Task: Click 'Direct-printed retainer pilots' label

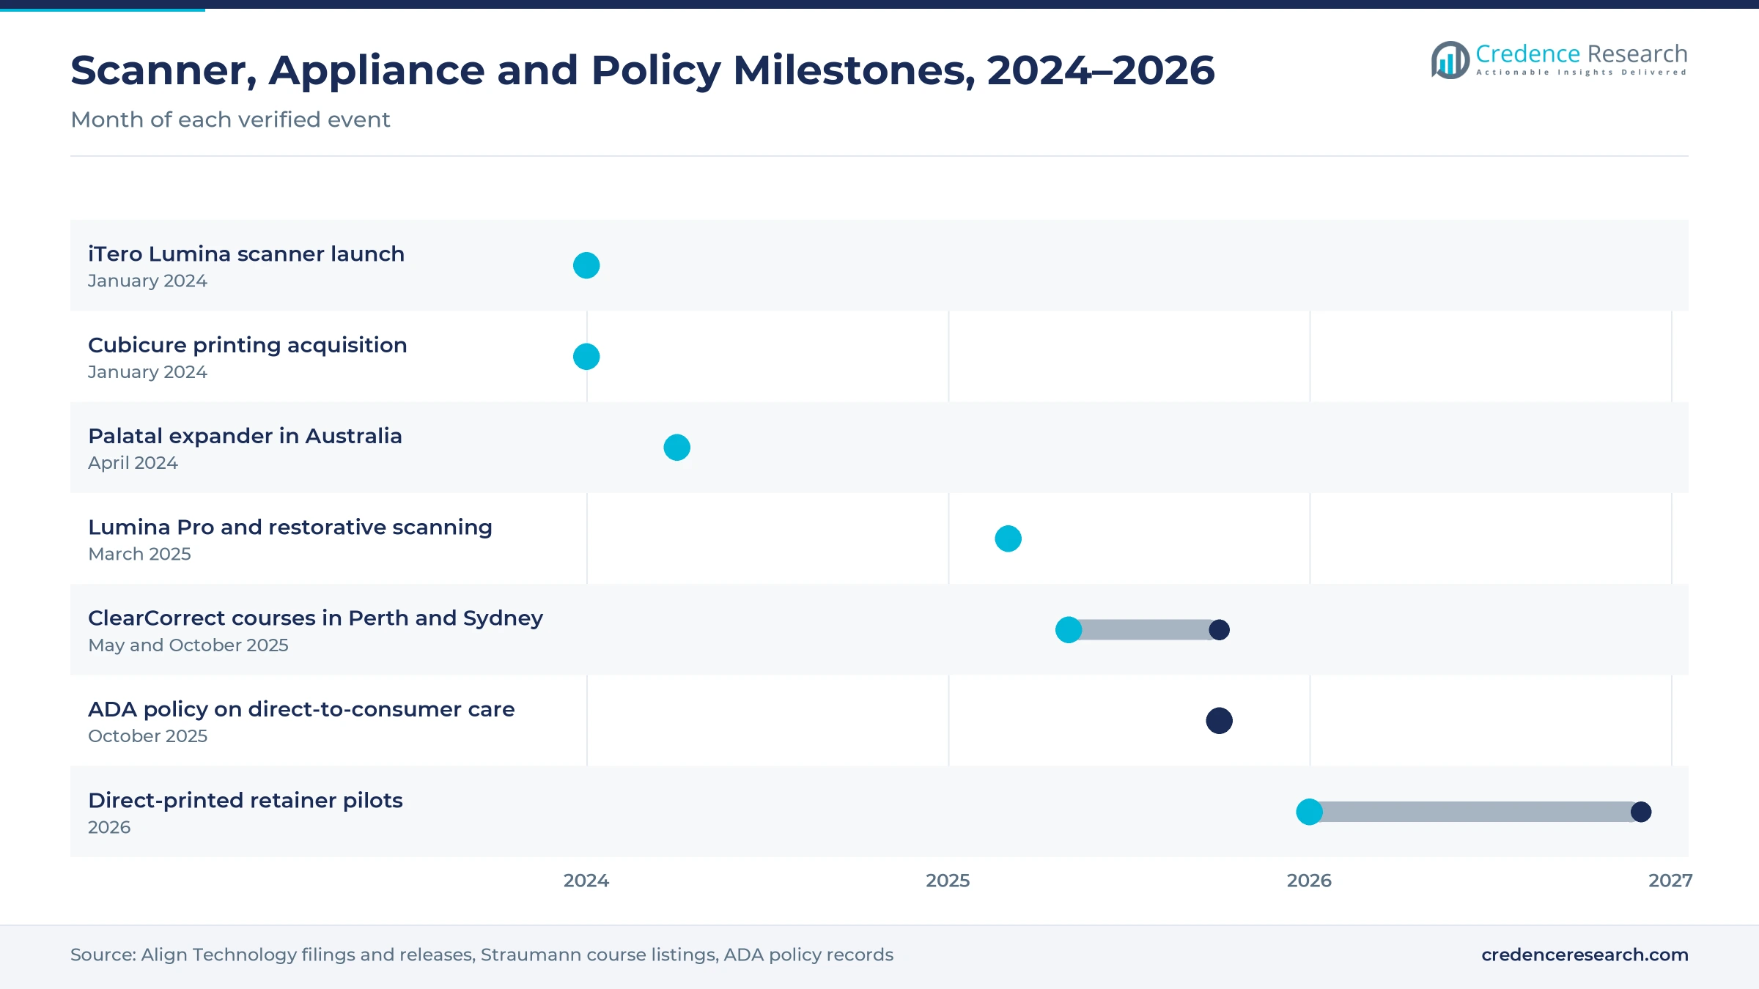Action: (x=246, y=800)
